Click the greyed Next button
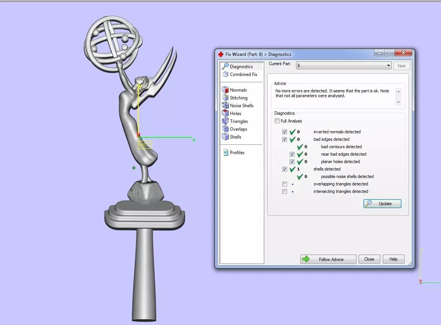The height and width of the screenshot is (325, 441). click(401, 66)
